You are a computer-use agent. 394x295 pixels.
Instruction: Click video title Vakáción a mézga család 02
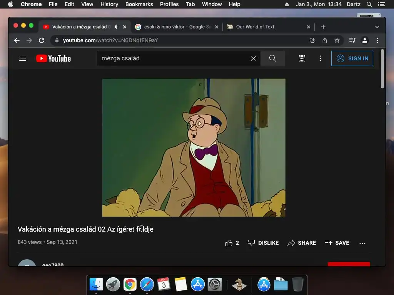pos(85,229)
